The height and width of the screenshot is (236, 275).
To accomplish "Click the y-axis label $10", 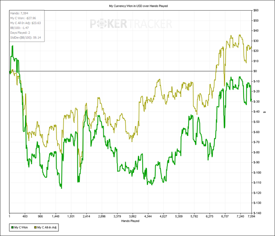I will 256,61.
